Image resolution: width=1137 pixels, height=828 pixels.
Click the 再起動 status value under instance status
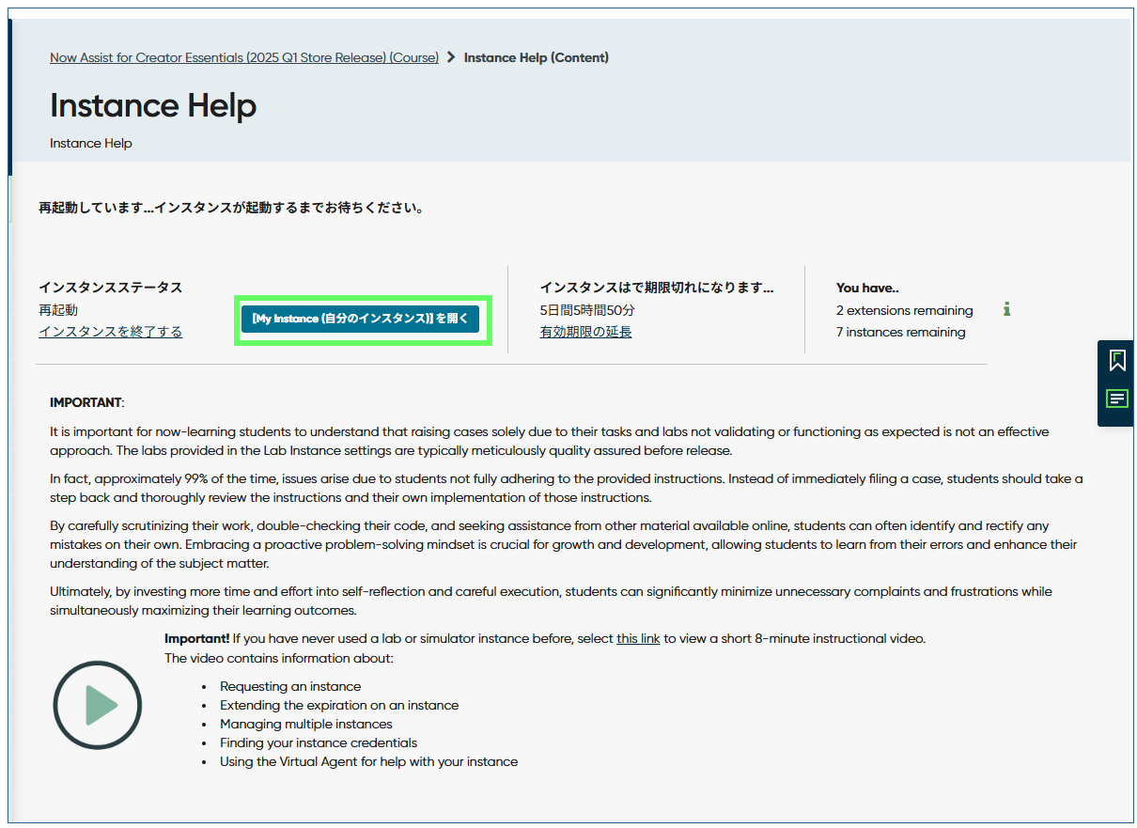(x=58, y=310)
